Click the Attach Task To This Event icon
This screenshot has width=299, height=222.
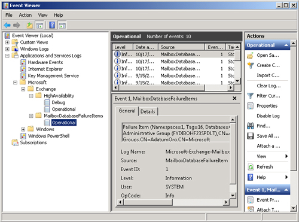pos(251,209)
